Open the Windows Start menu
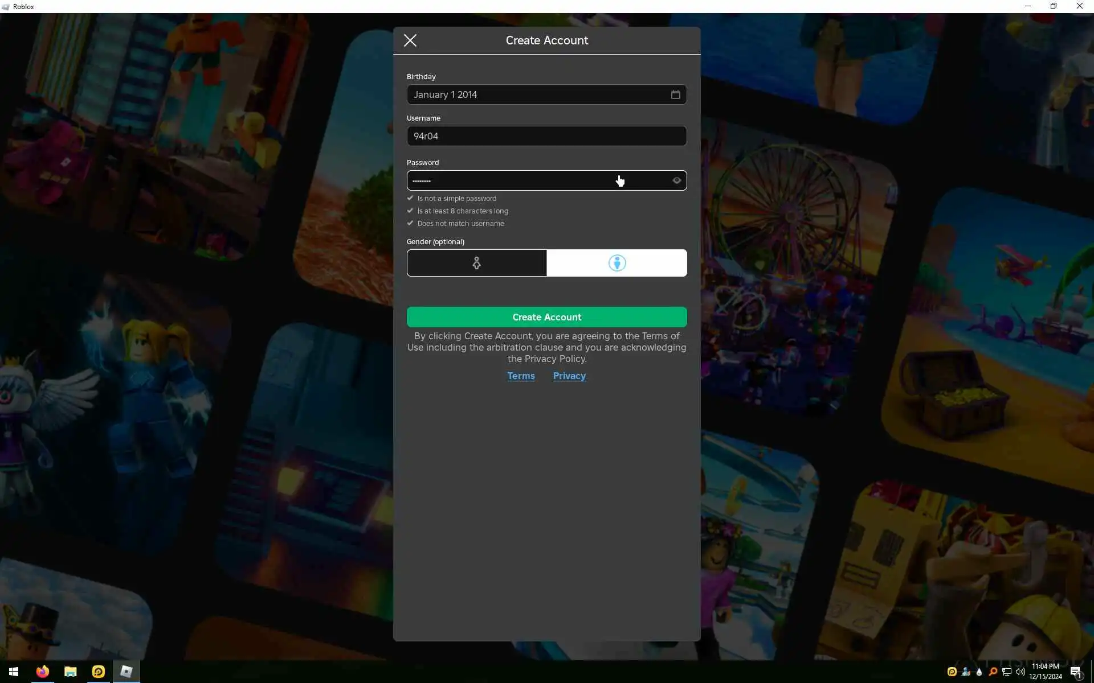 14,672
